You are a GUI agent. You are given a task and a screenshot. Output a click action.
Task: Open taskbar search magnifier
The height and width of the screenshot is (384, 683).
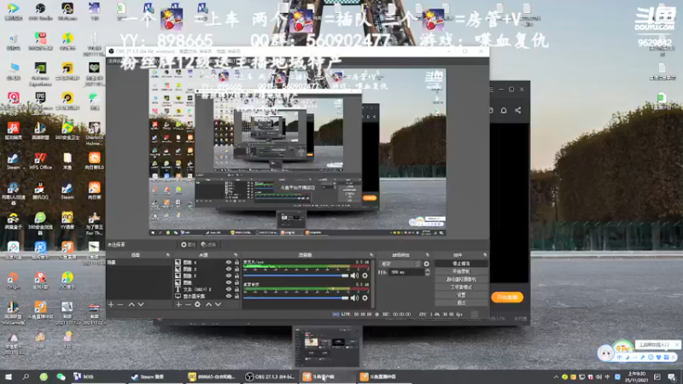pyautogui.click(x=26, y=376)
